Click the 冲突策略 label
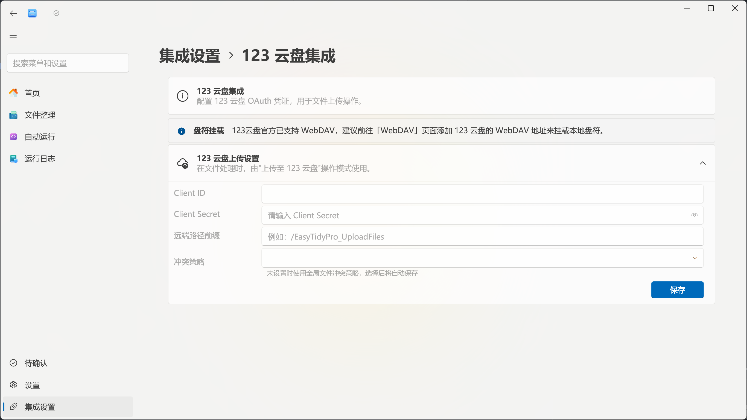The width and height of the screenshot is (747, 420). tap(189, 262)
